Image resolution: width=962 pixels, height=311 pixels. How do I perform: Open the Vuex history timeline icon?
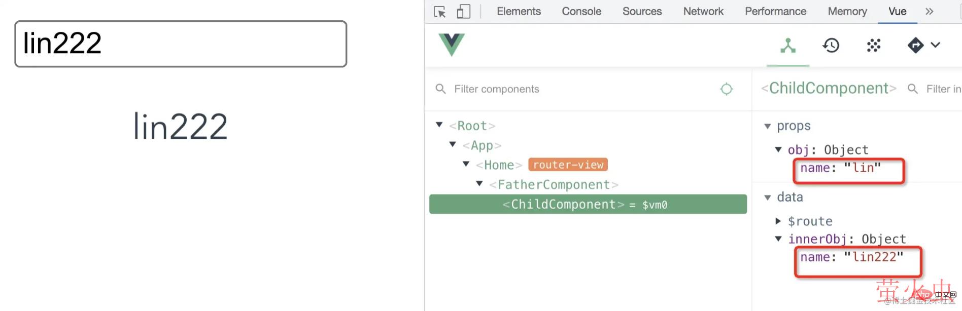point(831,46)
